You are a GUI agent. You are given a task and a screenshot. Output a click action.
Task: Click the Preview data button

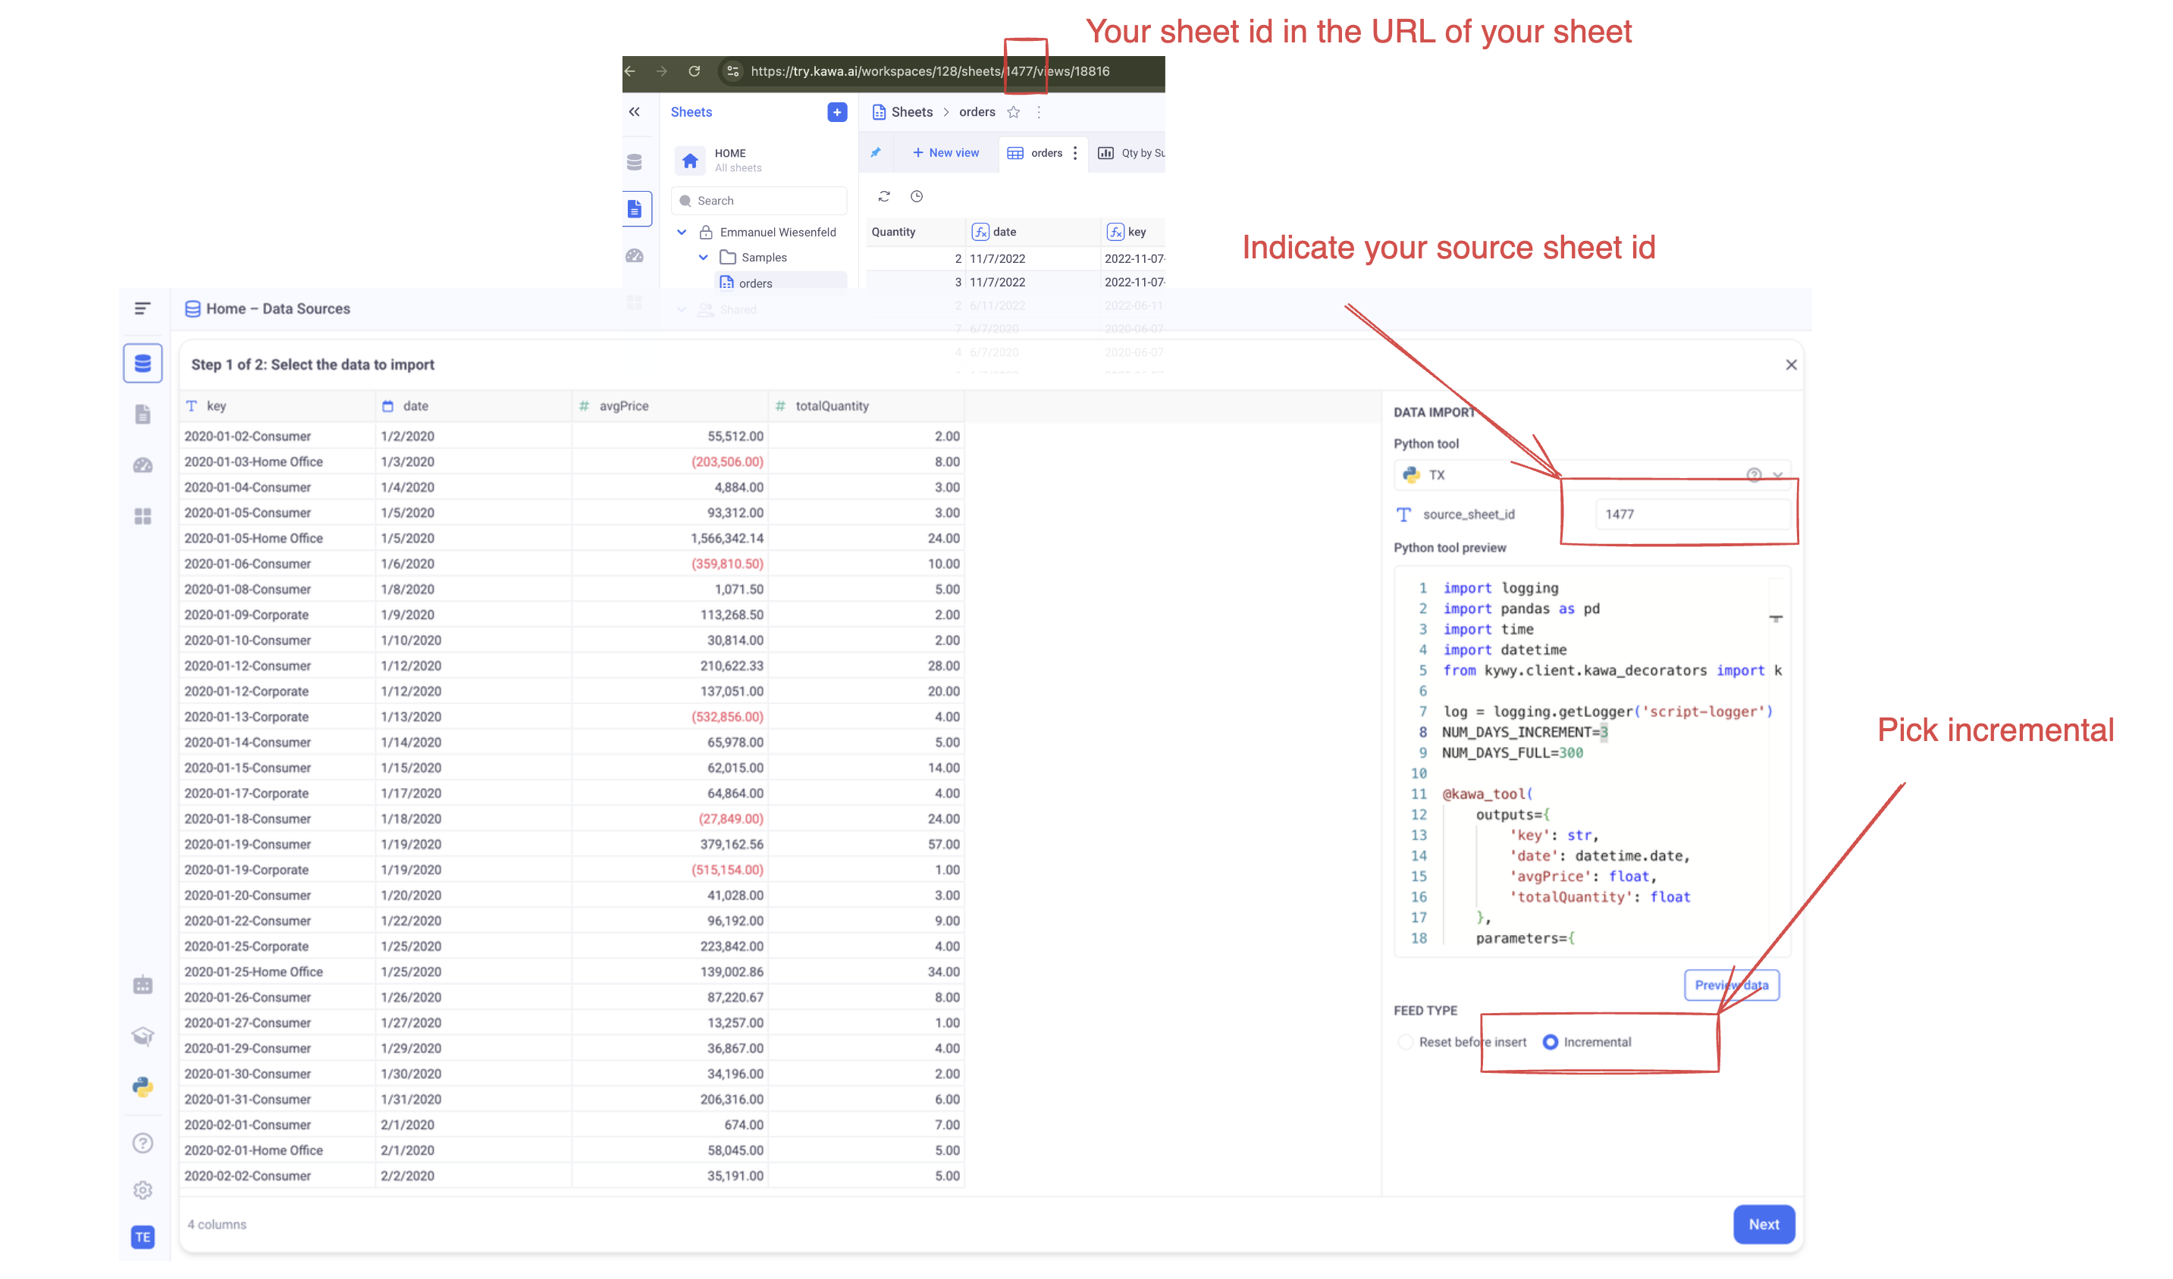coord(1732,985)
